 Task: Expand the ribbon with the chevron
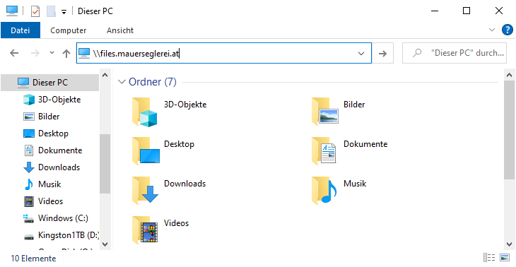492,30
